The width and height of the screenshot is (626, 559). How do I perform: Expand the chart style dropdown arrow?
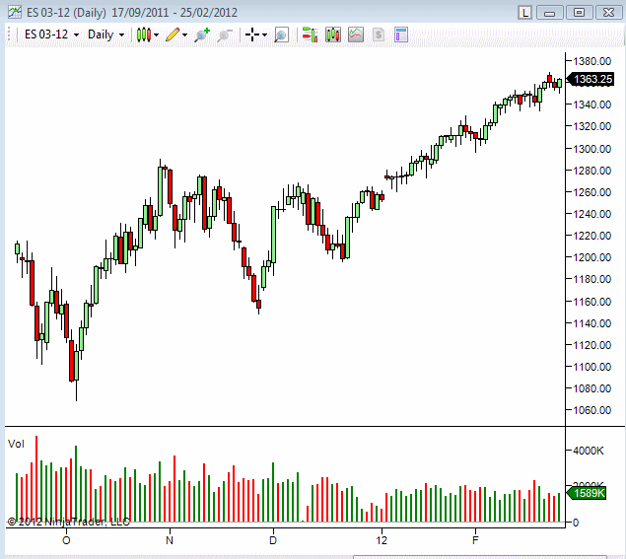point(156,35)
